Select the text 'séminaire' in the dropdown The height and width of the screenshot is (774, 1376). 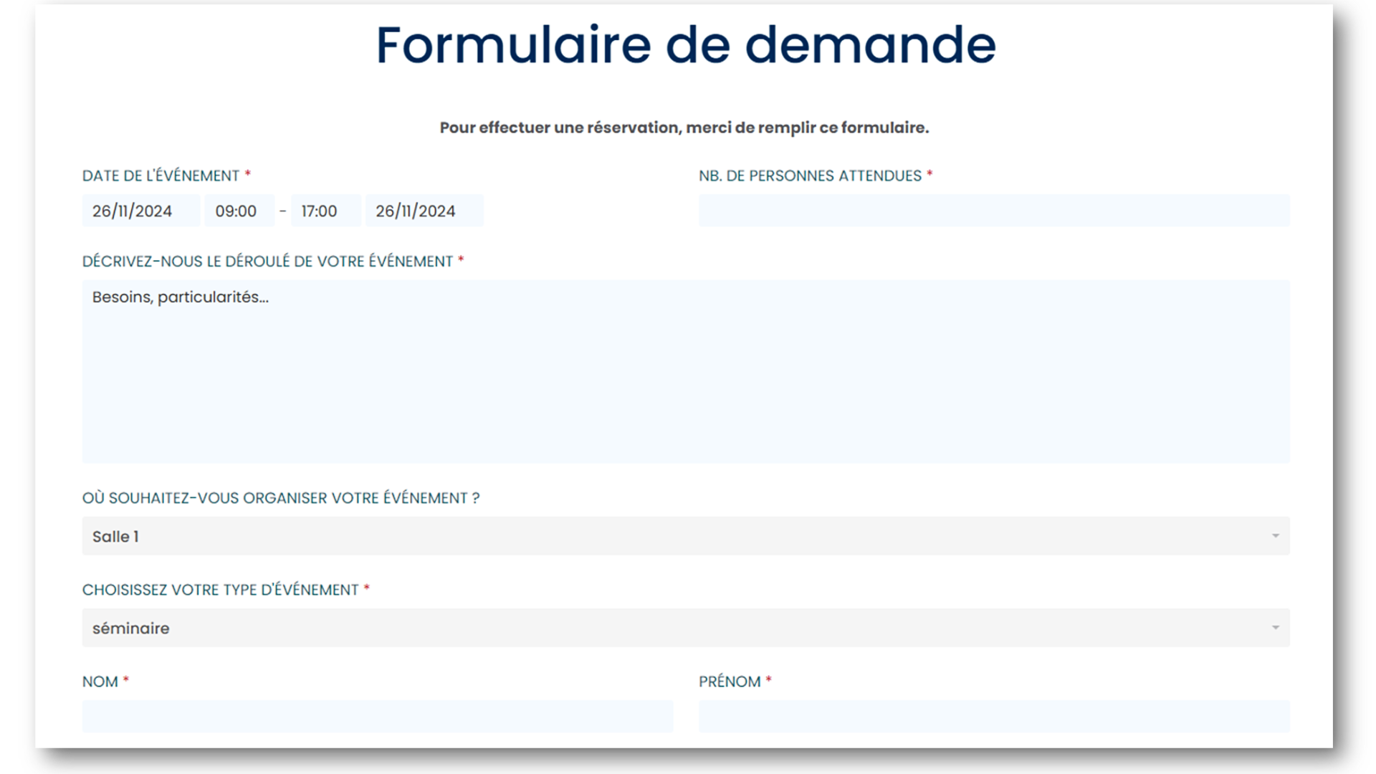130,628
